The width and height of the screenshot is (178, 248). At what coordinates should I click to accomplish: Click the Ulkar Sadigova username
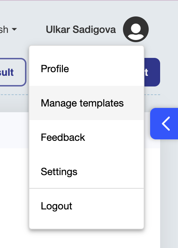tap(81, 30)
